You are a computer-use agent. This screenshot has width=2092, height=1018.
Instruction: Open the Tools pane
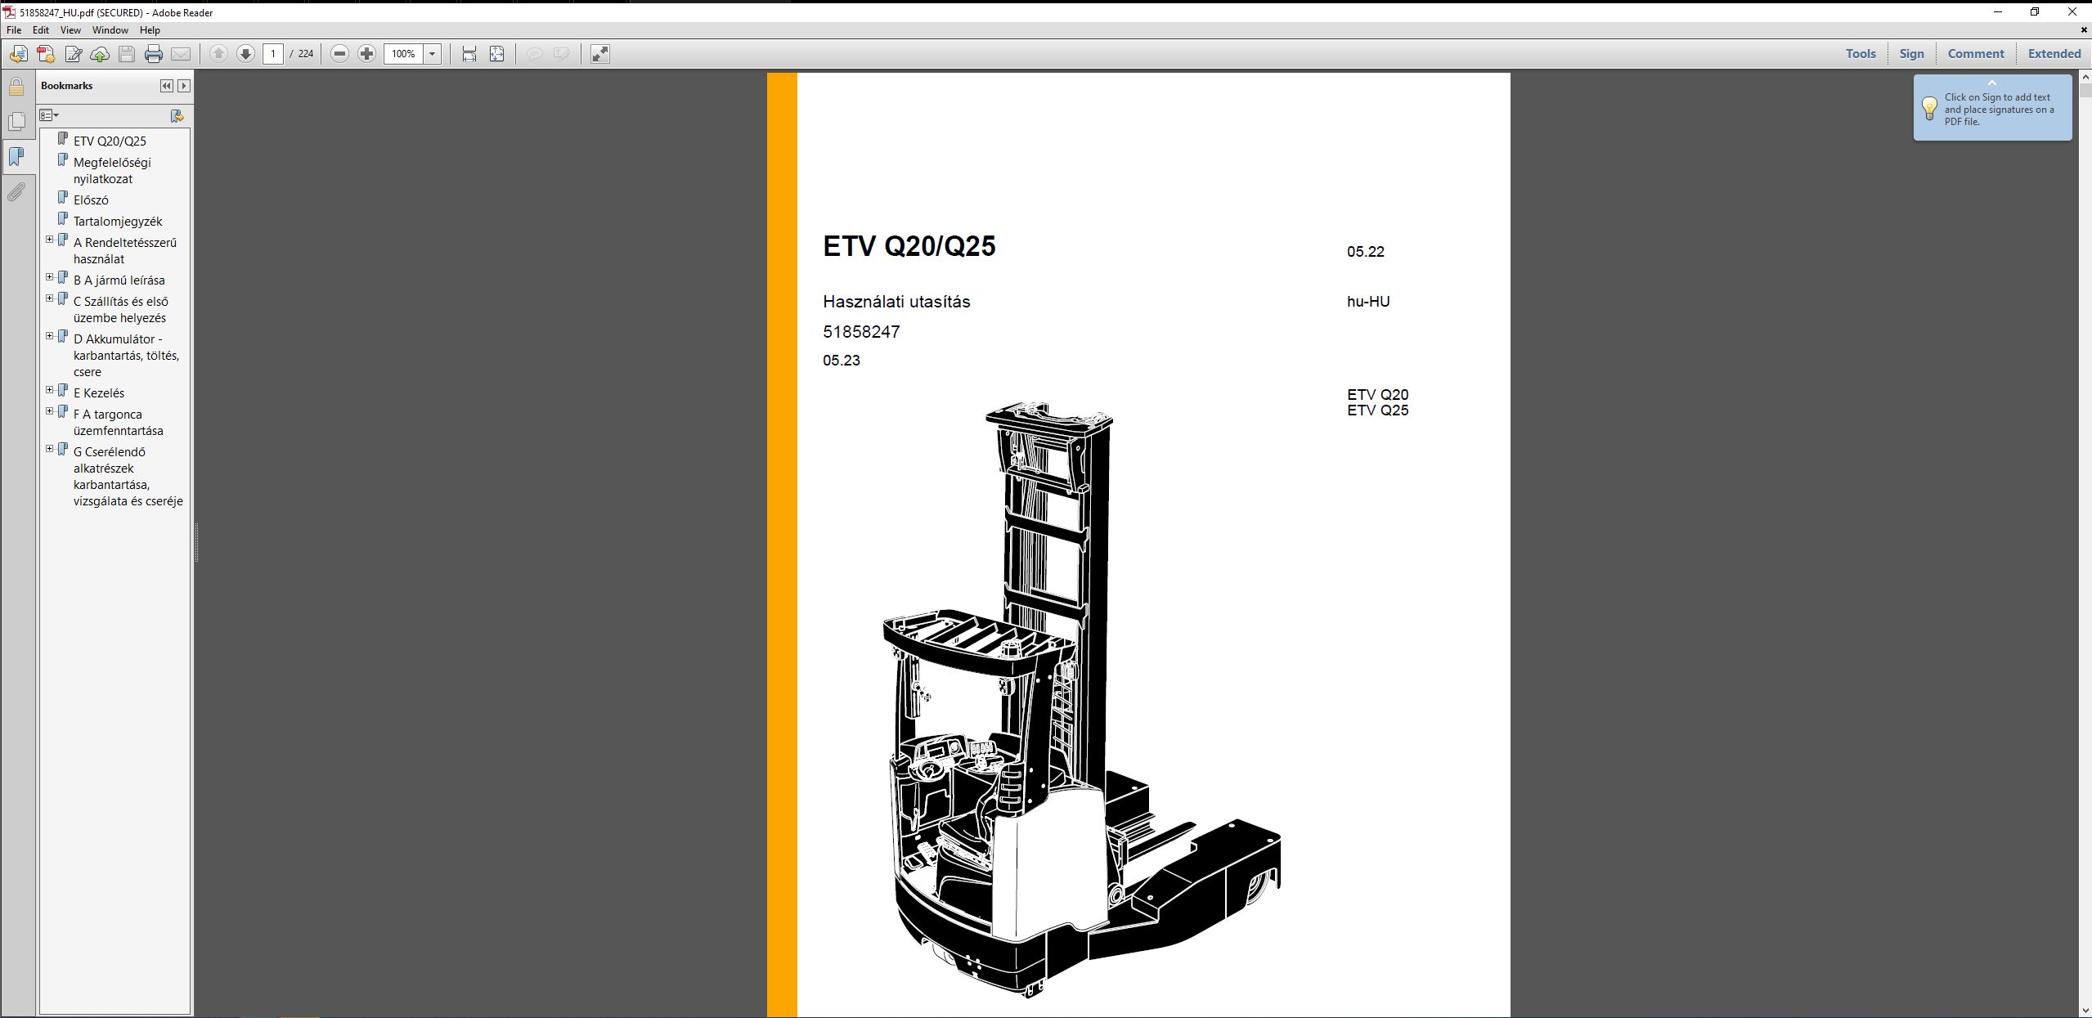click(x=1861, y=54)
